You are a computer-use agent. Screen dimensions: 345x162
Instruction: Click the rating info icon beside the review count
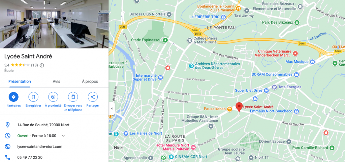(x=42, y=65)
